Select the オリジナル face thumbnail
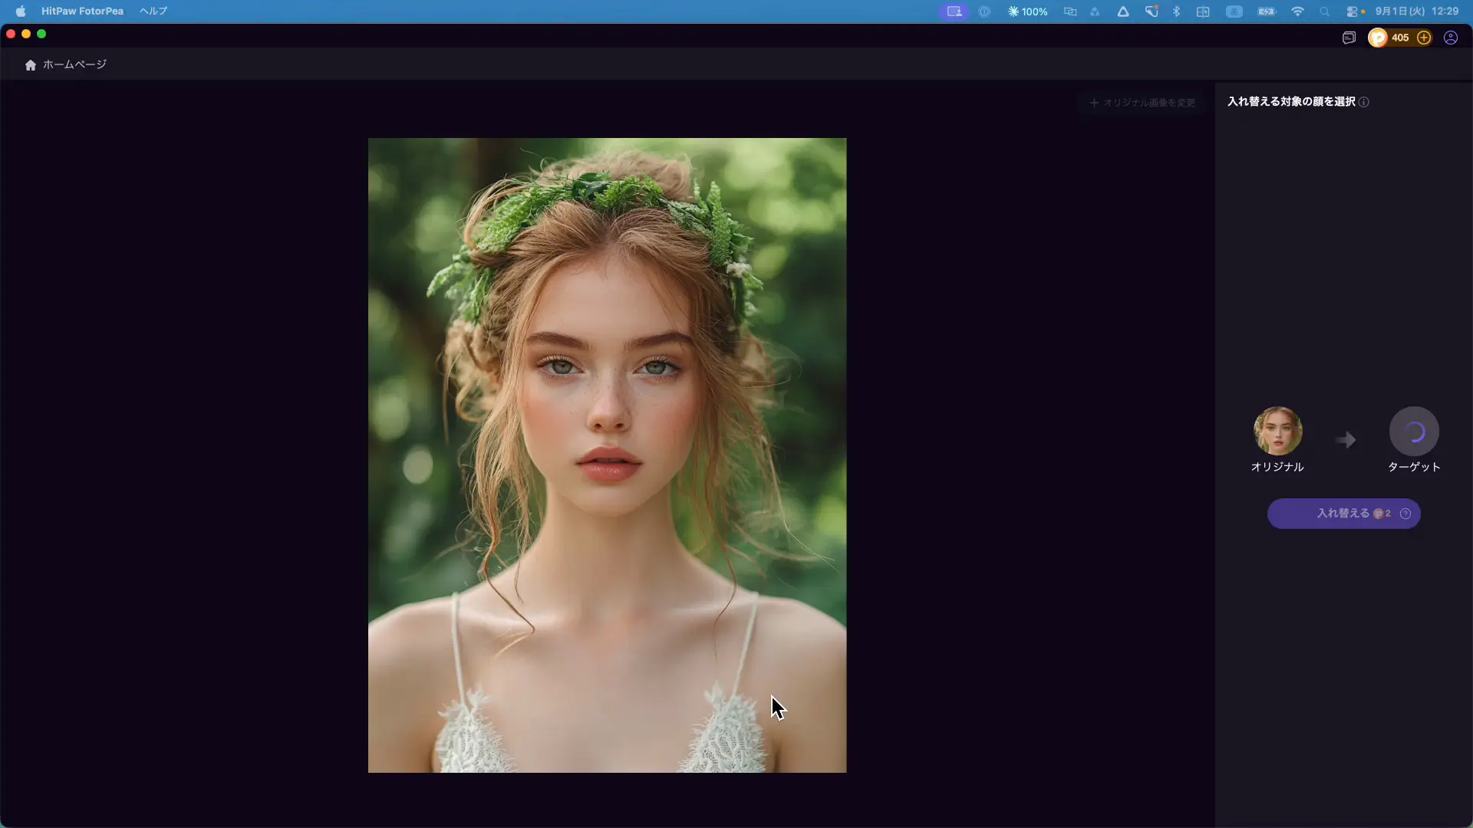Image resolution: width=1473 pixels, height=828 pixels. click(1278, 431)
